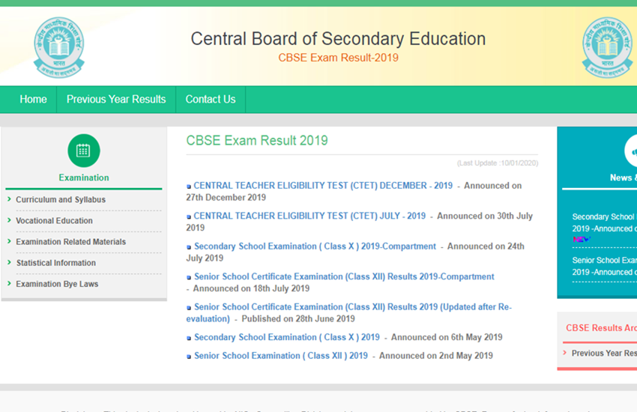
Task: Click bullet icon beside Senior School Examination 2019
Action: 189,357
